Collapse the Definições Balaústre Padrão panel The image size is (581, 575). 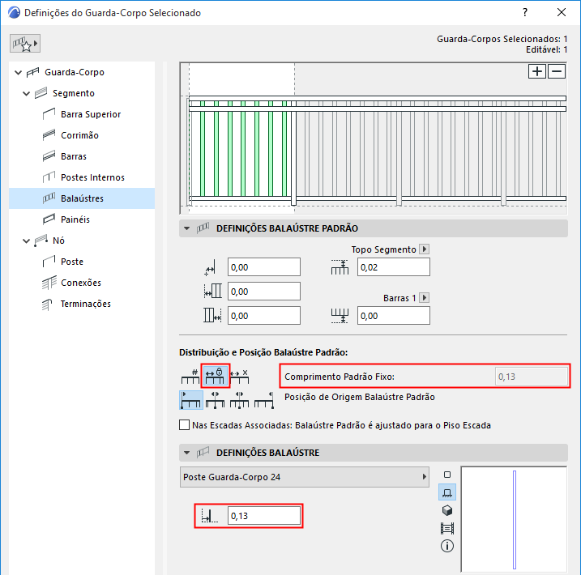pyautogui.click(x=186, y=228)
